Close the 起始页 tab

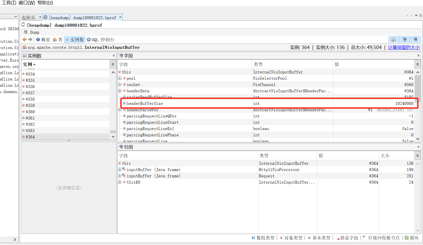[x=40, y=17]
